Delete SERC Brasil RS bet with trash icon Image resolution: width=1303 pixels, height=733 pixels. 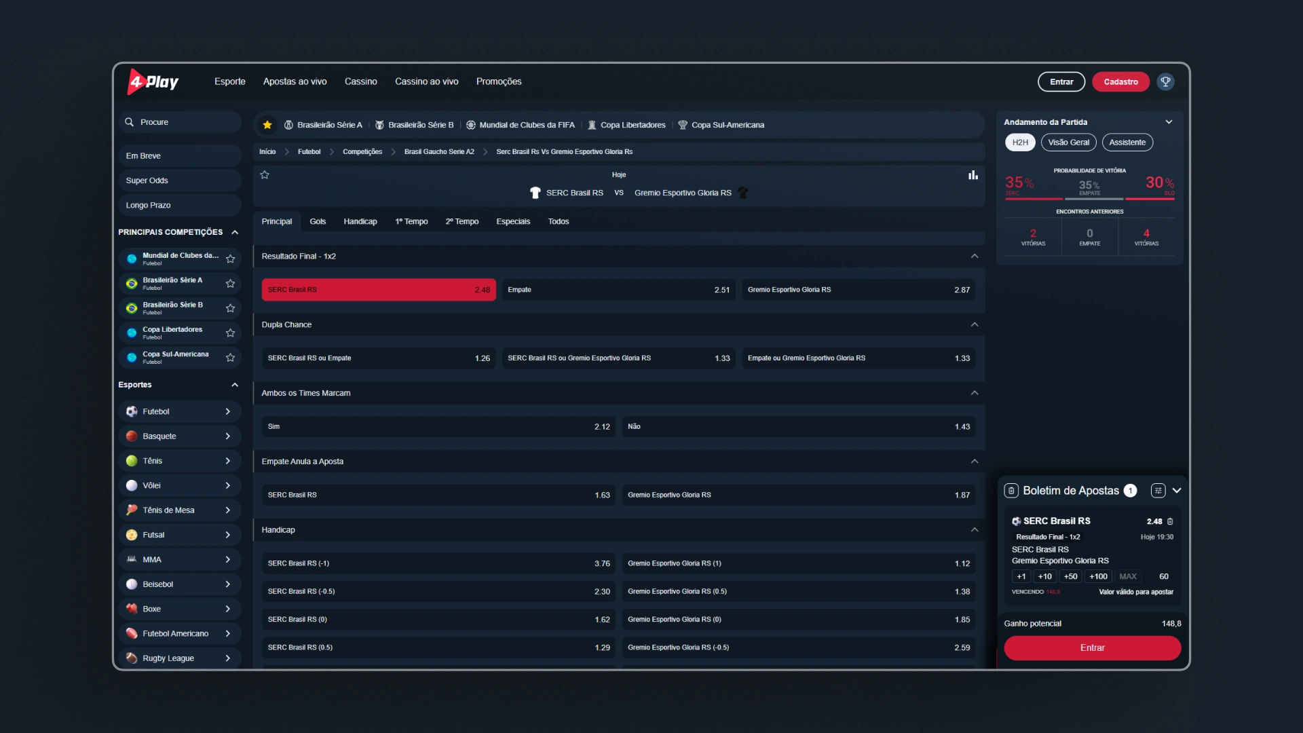tap(1170, 521)
